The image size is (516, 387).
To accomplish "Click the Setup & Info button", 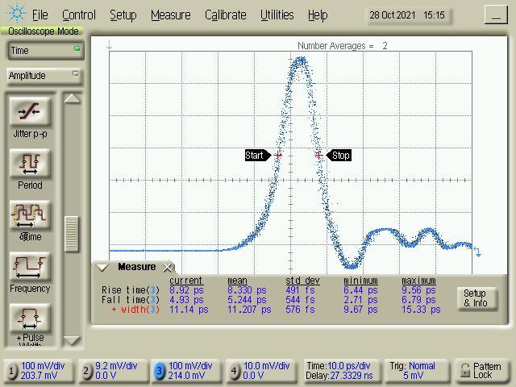I will (475, 298).
